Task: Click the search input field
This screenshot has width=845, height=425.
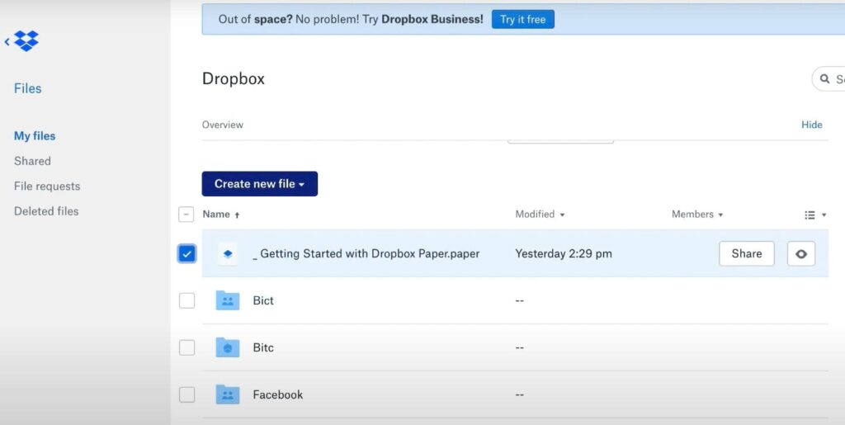Action: pyautogui.click(x=830, y=79)
